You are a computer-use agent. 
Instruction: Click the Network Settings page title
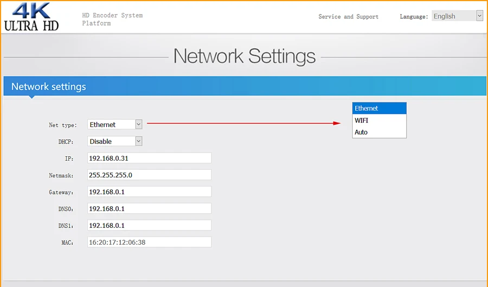(245, 56)
